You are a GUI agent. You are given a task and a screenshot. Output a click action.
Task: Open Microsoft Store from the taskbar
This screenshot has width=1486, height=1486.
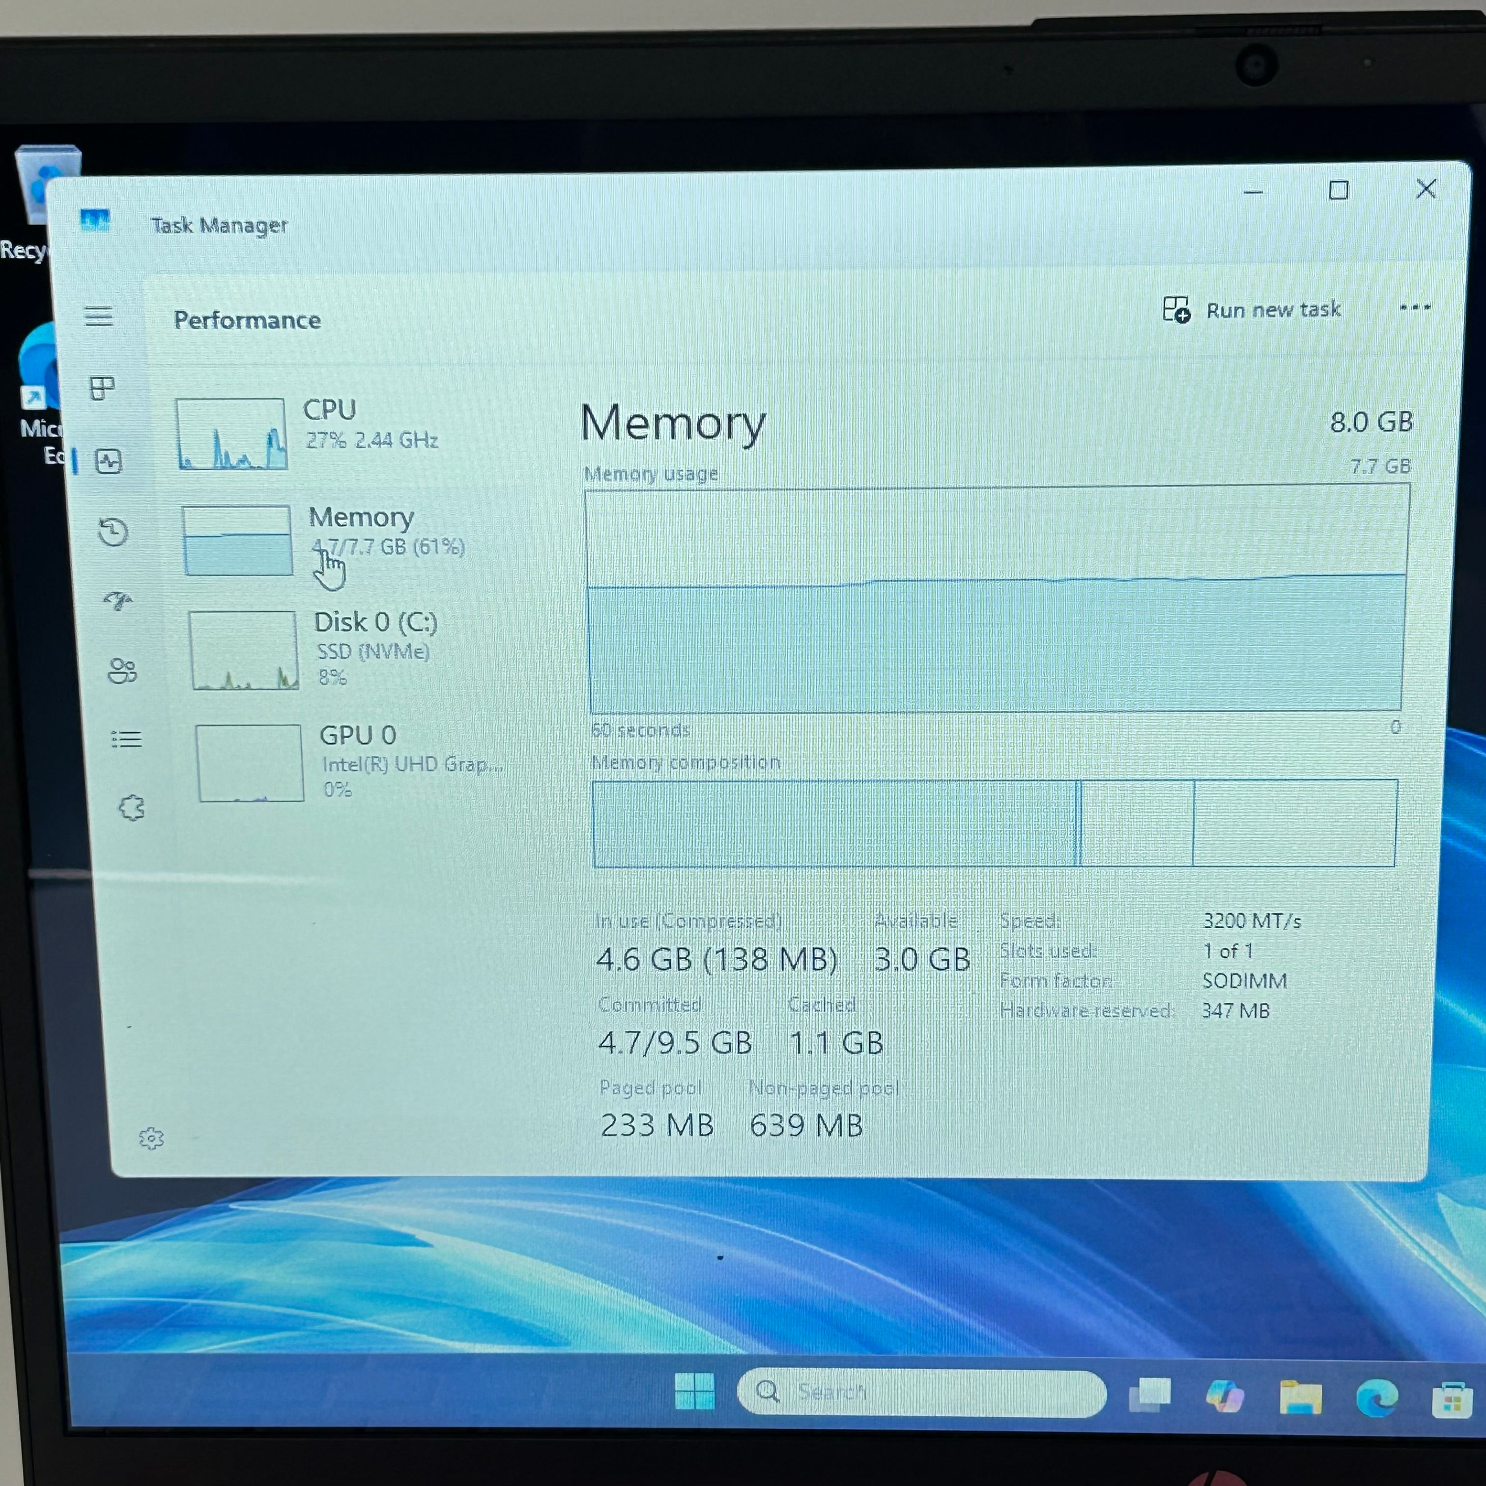pyautogui.click(x=1452, y=1399)
